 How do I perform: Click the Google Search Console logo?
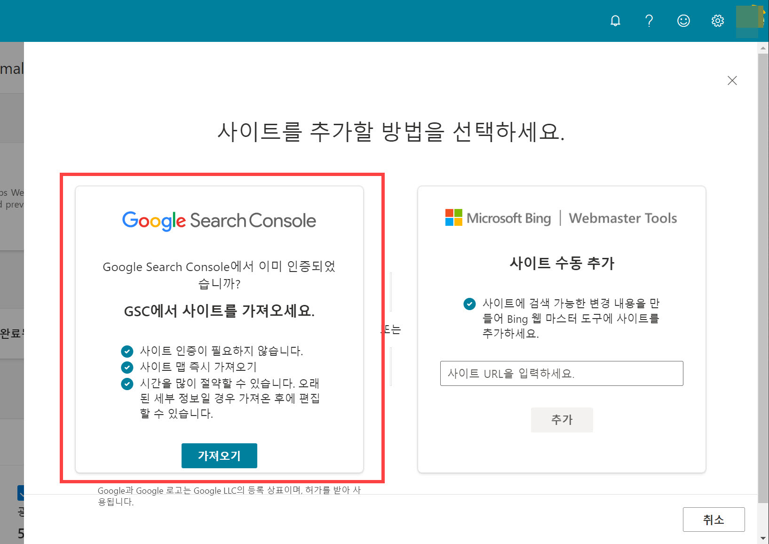[x=219, y=220]
